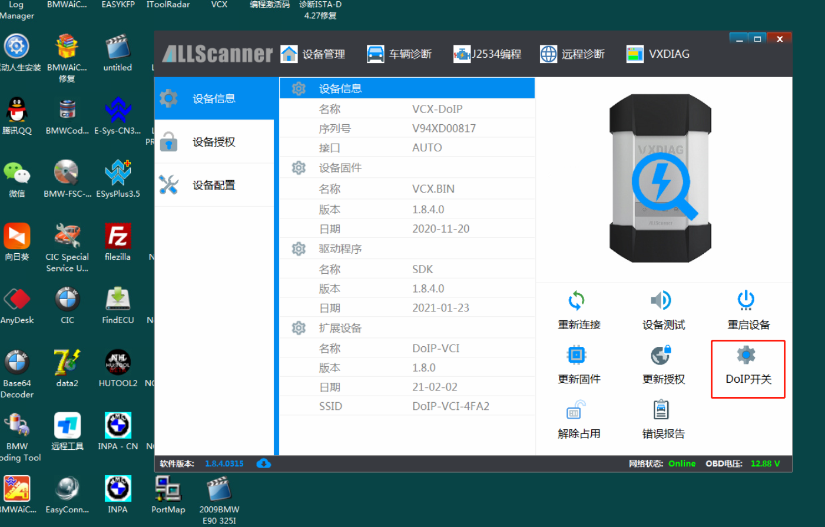Select the PortMap desktop icon
The image size is (825, 527).
[x=168, y=495]
